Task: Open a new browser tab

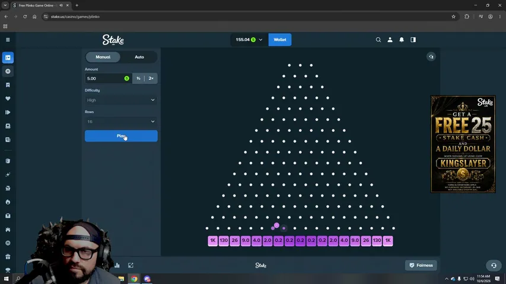Action: tap(77, 5)
